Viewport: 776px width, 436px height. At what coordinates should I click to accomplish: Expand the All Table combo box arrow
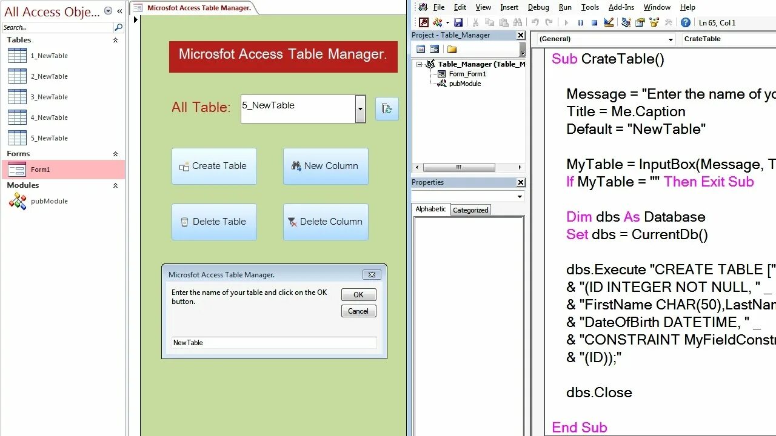coord(360,109)
